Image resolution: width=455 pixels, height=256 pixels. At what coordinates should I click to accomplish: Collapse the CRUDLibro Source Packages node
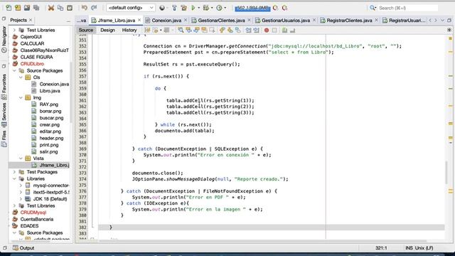pos(14,70)
